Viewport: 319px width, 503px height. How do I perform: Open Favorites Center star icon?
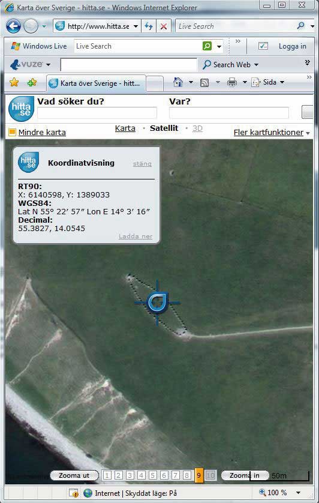click(x=14, y=82)
